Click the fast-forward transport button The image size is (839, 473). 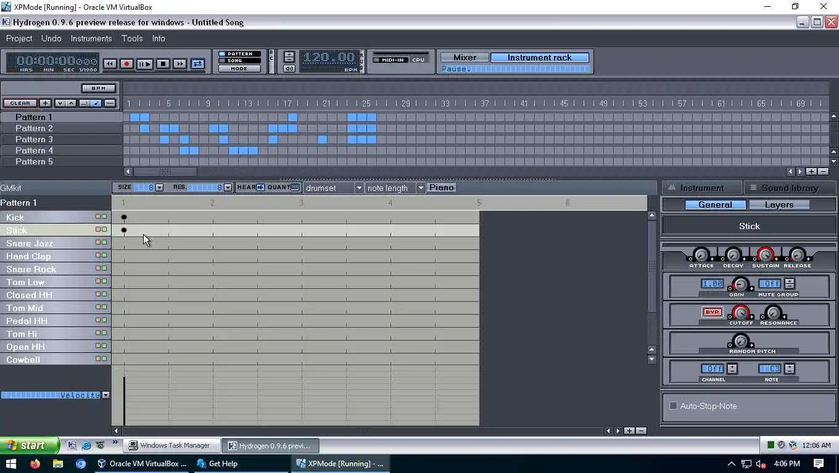pos(180,63)
